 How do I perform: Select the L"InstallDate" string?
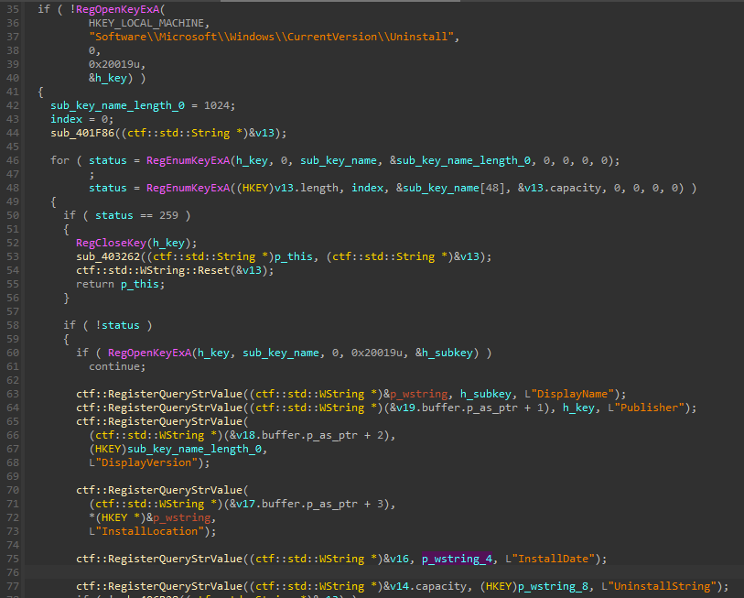550,559
